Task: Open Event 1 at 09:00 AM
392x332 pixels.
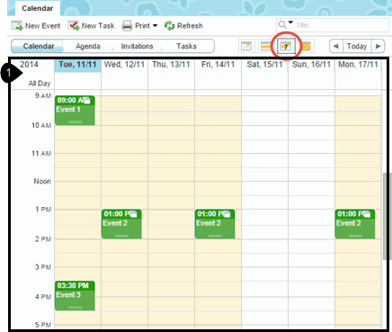Action: click(x=75, y=111)
